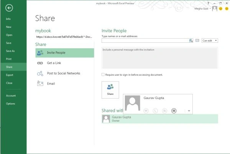
Task: Select the Get a Link share option
Action: click(x=65, y=63)
